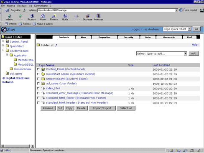Click the Avanti forward toolbar icon
The width and height of the screenshot is (204, 153).
[x=20, y=16]
